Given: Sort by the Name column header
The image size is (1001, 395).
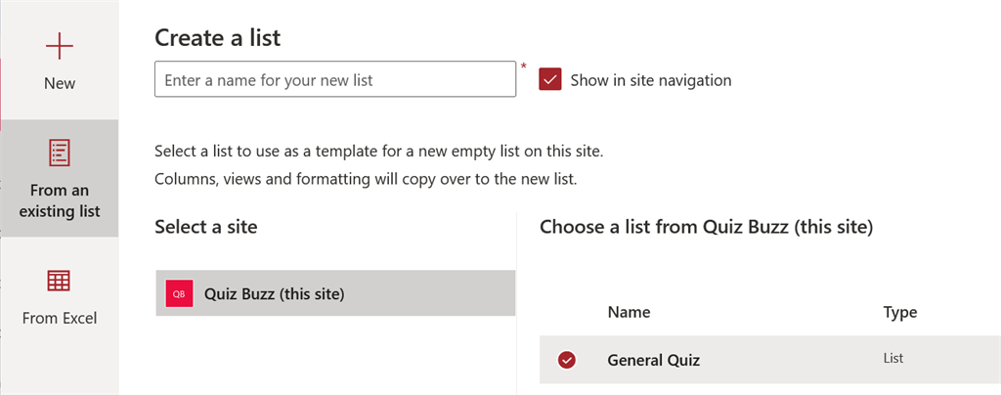Looking at the screenshot, I should pyautogui.click(x=629, y=313).
